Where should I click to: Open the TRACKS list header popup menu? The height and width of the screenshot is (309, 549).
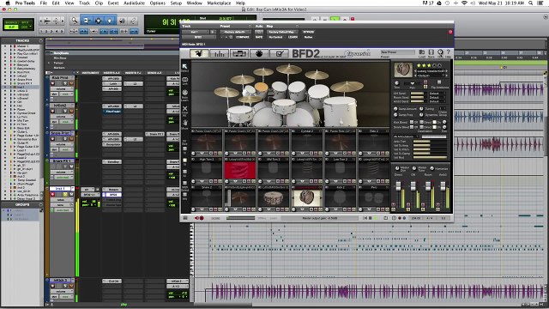click(40, 40)
